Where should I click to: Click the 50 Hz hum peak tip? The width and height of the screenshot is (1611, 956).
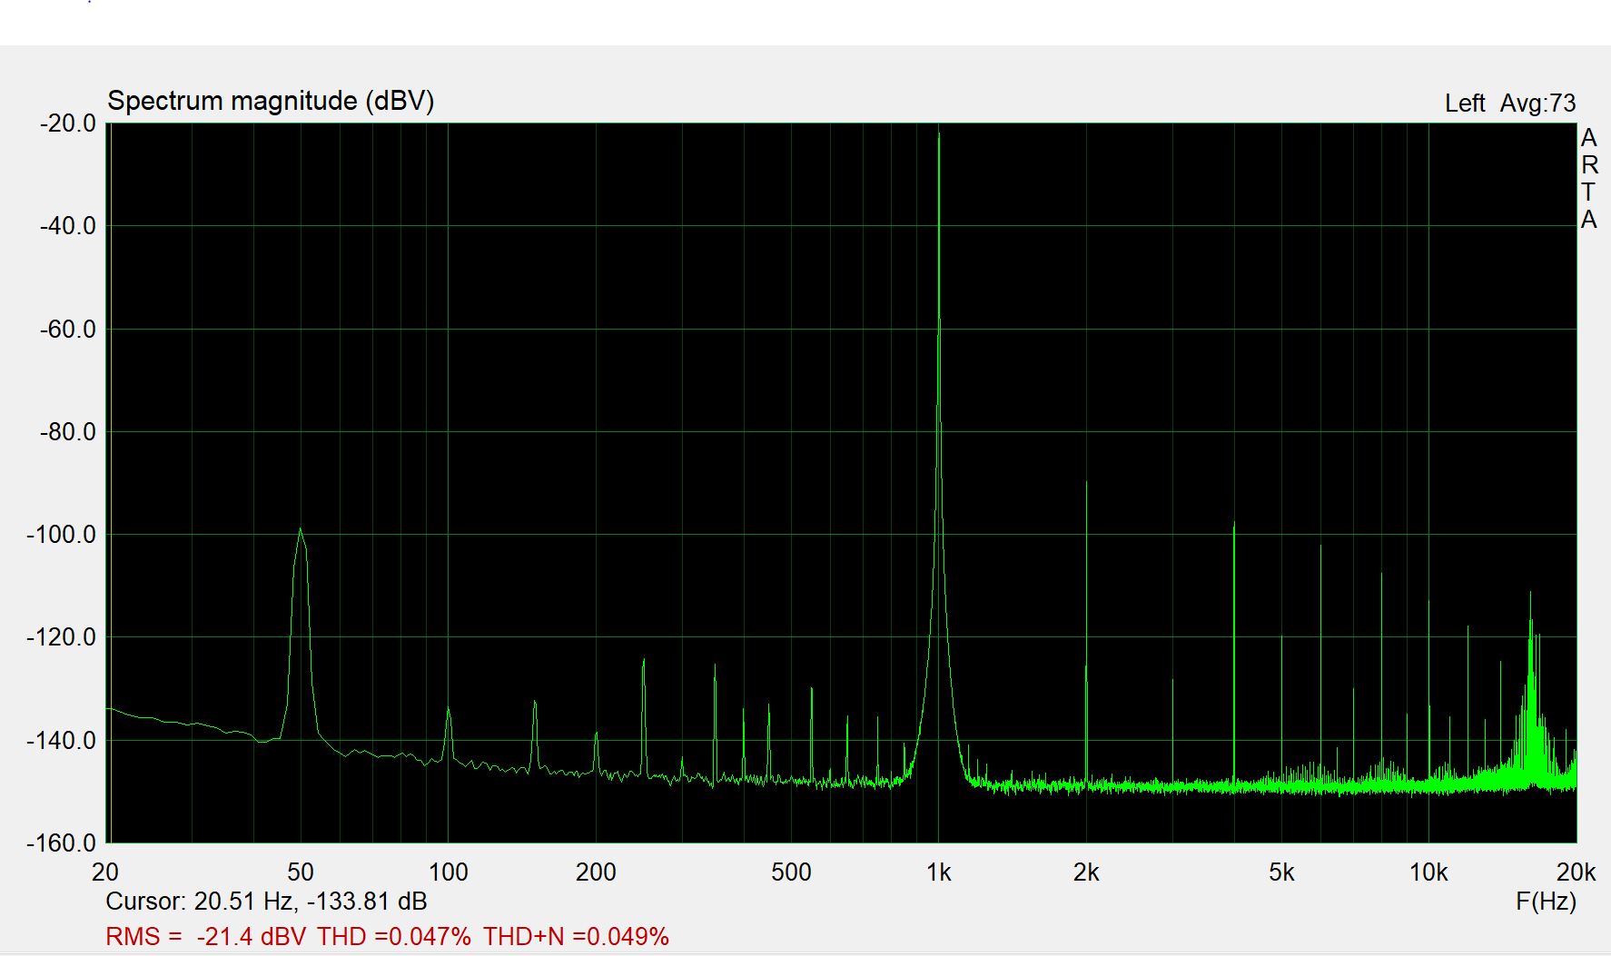[x=301, y=529]
